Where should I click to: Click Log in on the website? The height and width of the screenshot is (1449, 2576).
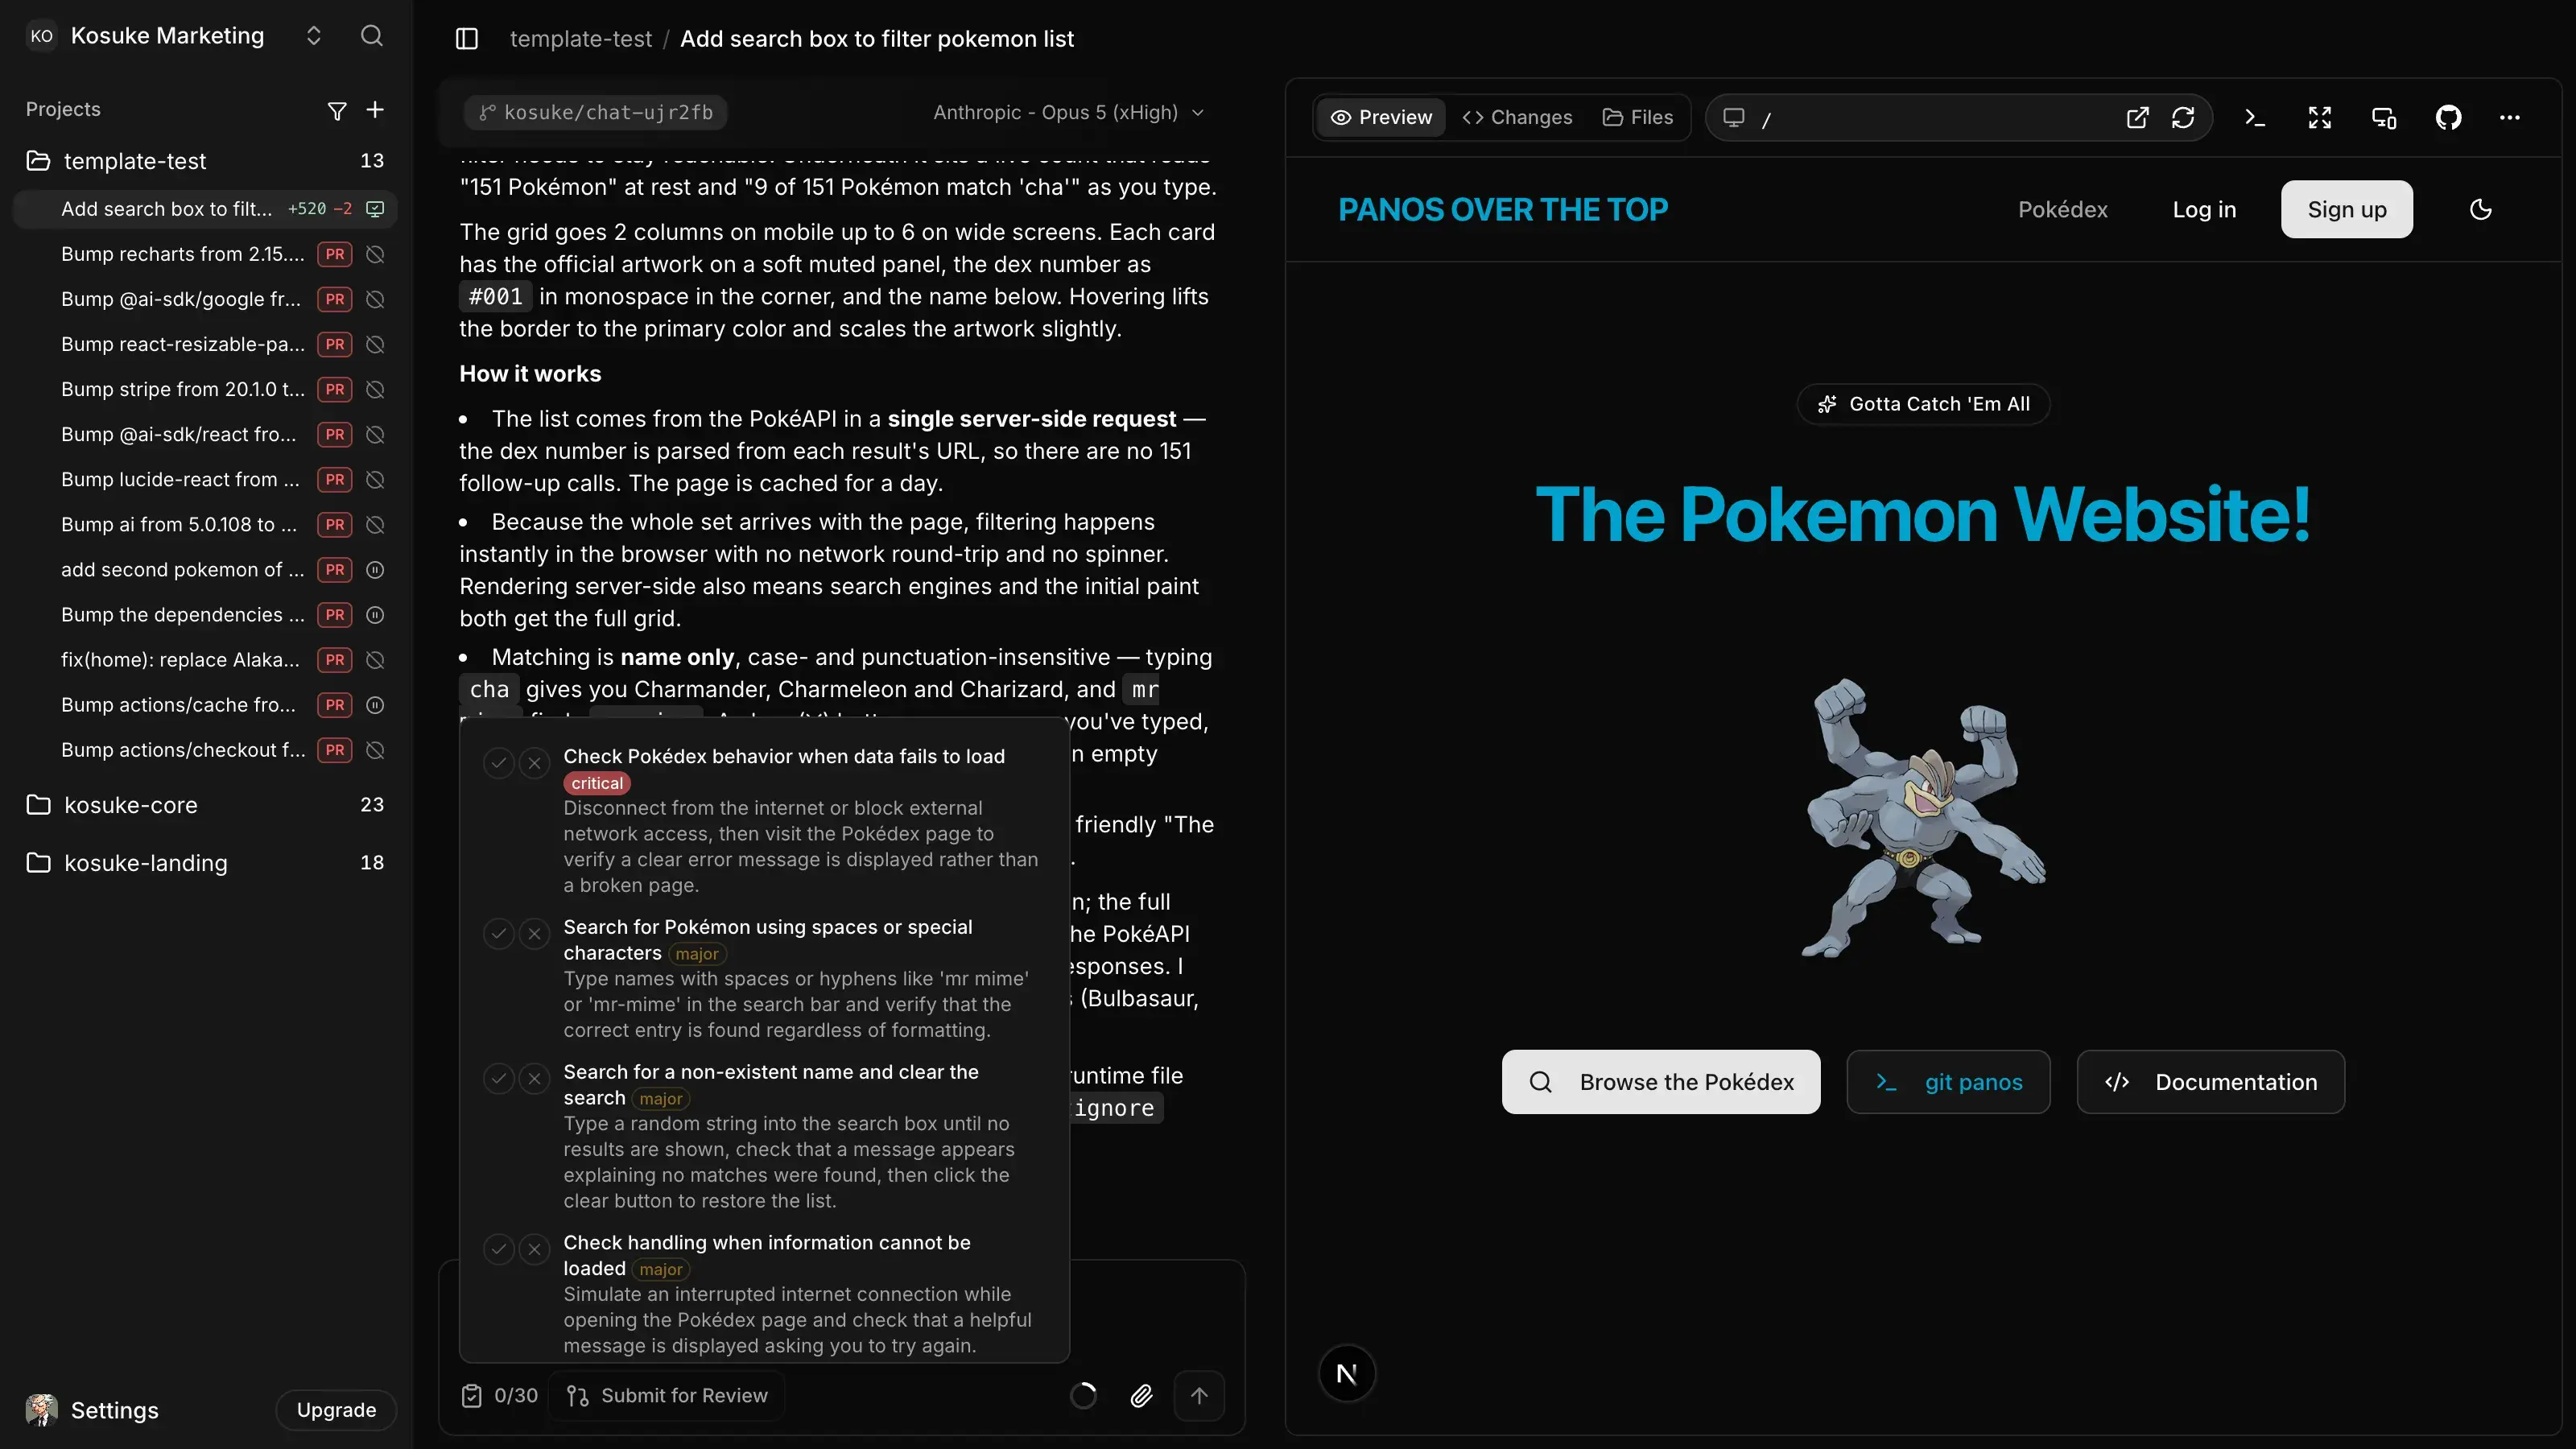tap(2204, 210)
